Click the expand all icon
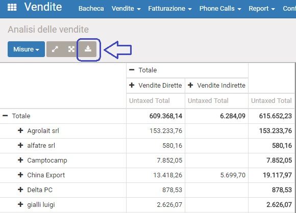 (71, 49)
